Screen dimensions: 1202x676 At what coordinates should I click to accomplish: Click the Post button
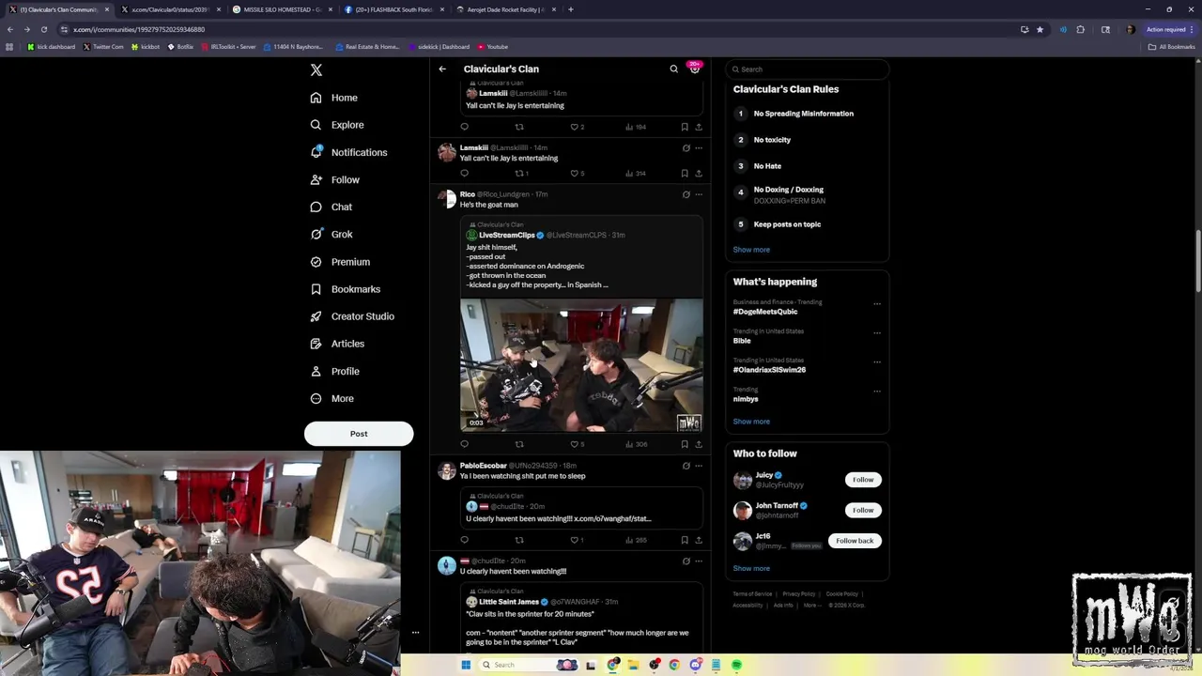[359, 434]
